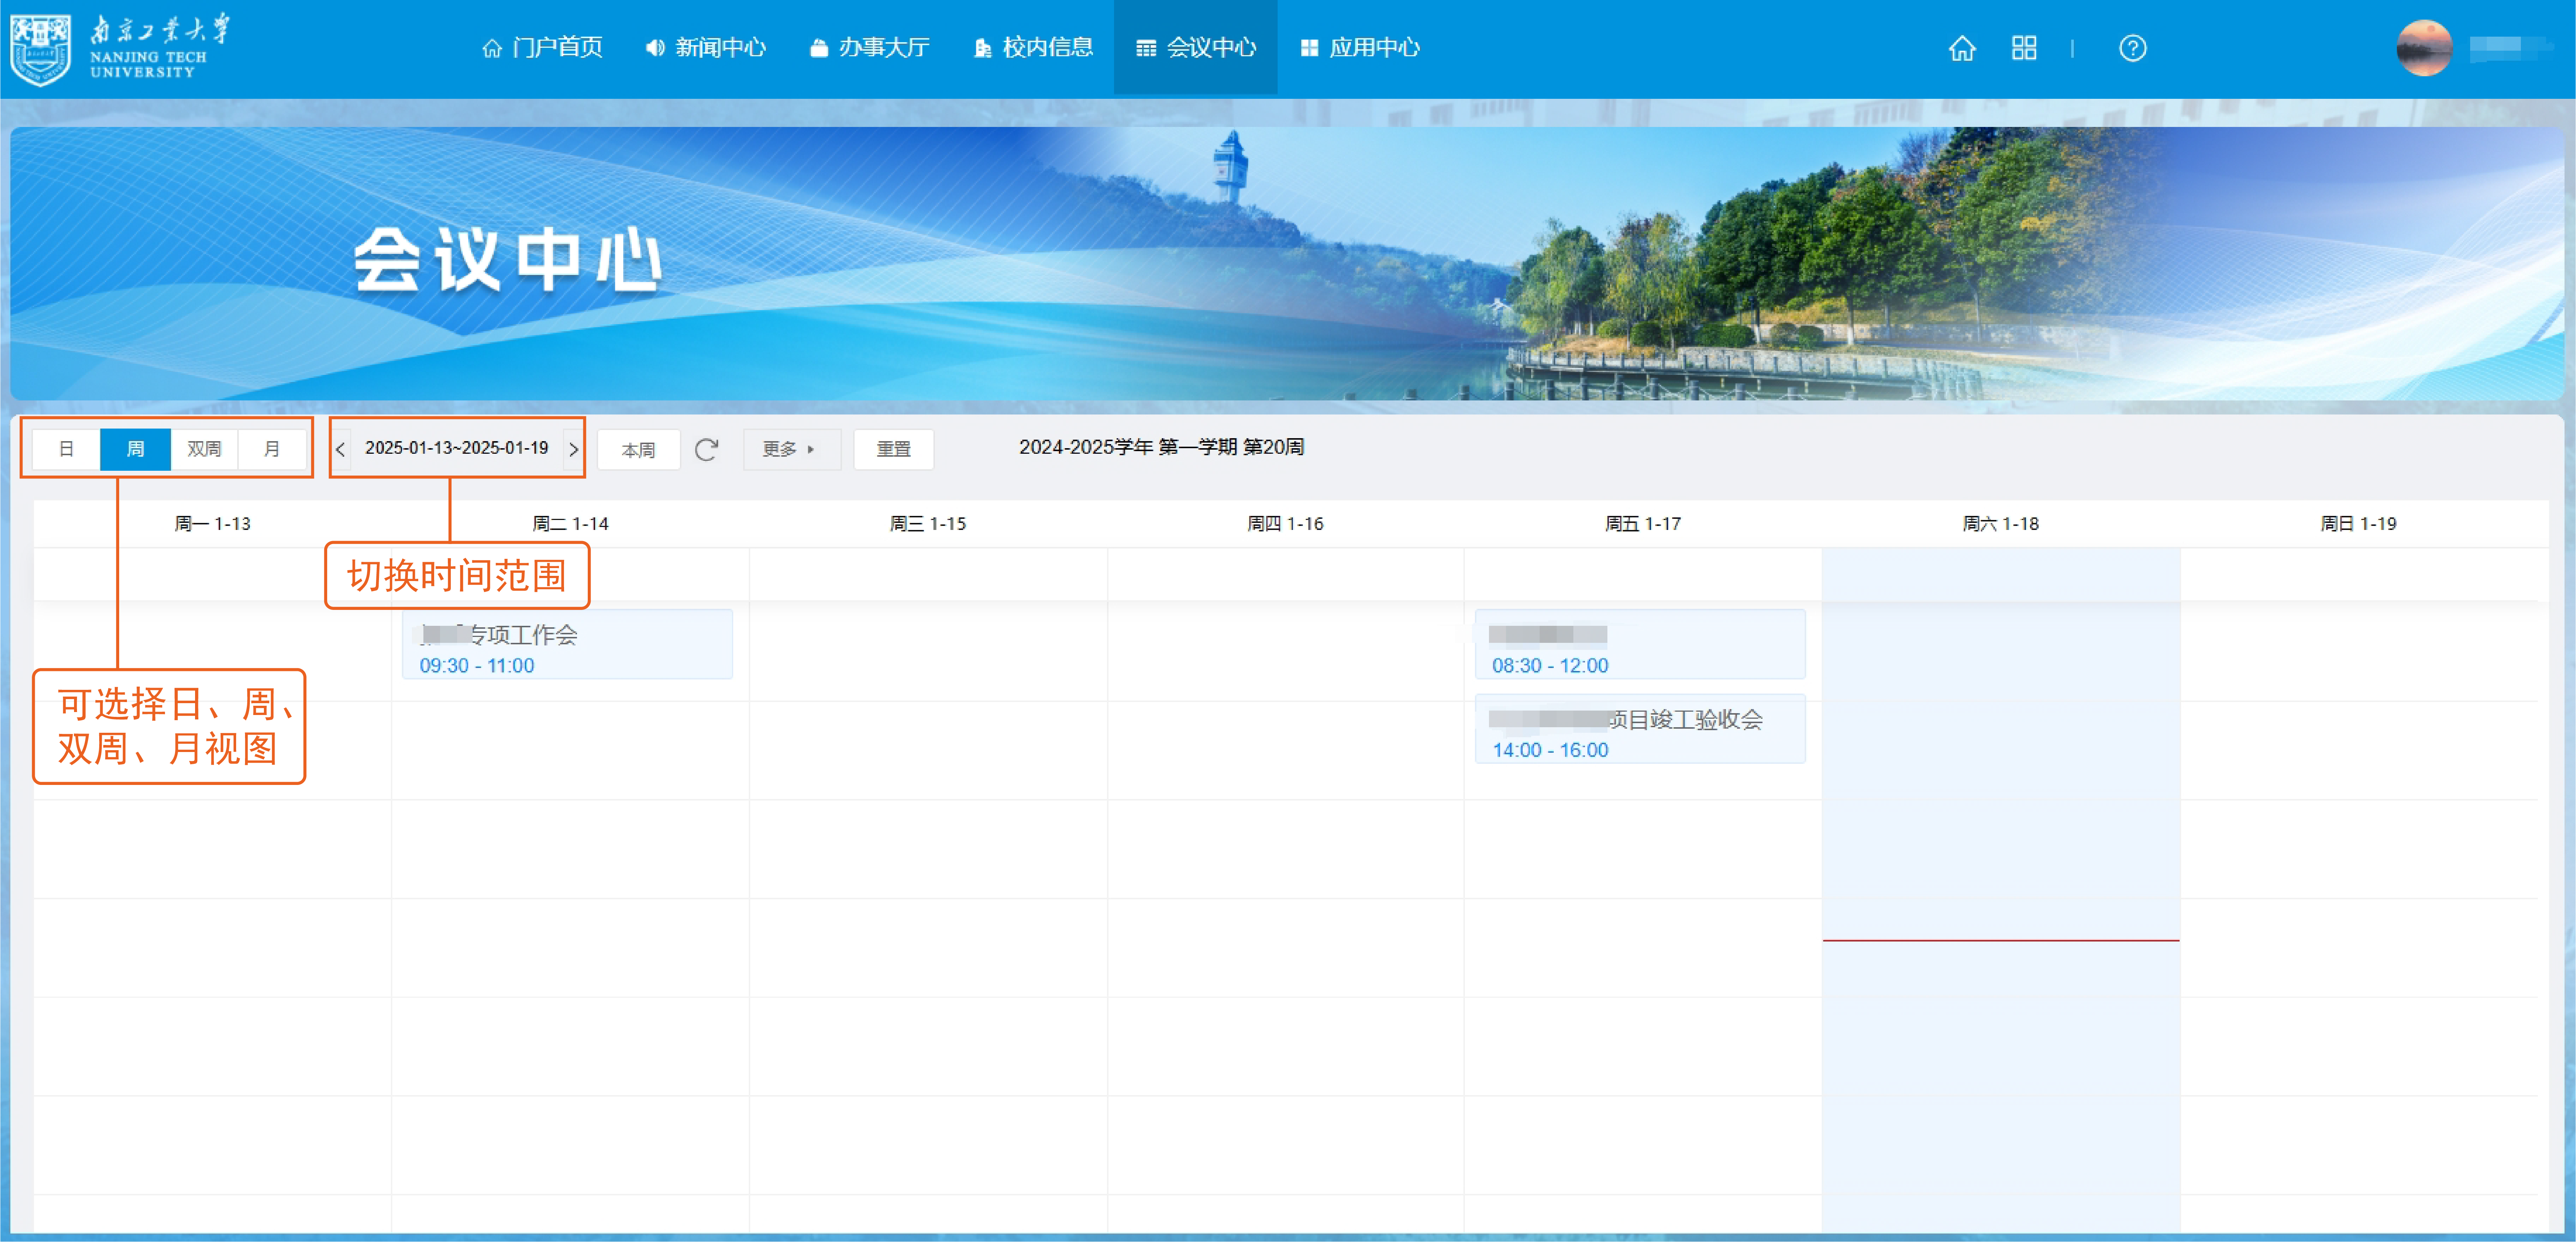Click the 重置 reset button

tap(894, 450)
